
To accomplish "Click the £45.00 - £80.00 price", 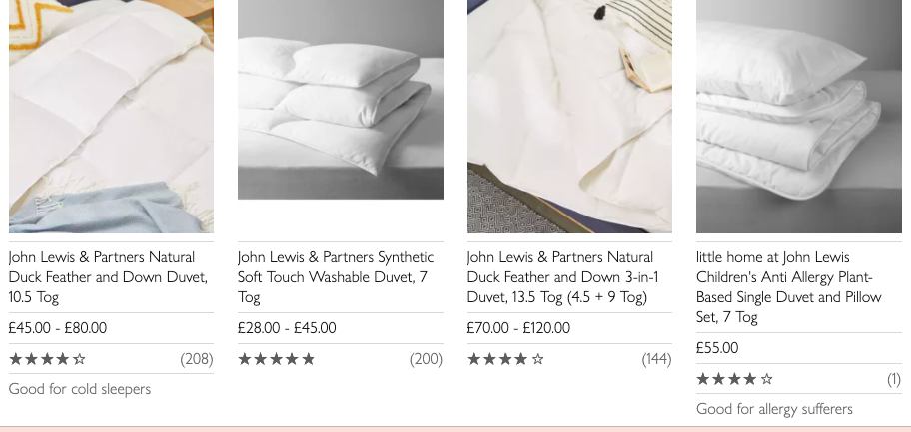I will [x=58, y=328].
